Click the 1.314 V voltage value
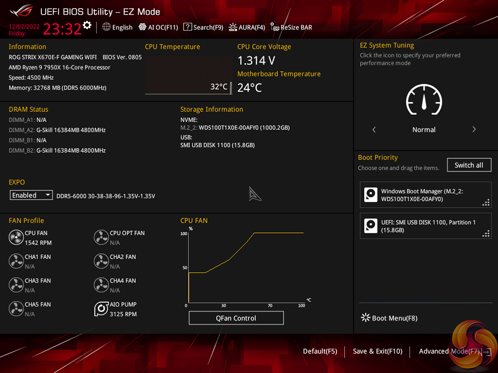Screen dimensions: 498x373 257,60
